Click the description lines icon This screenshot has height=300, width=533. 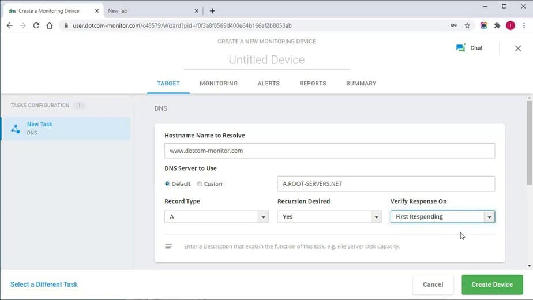pos(168,246)
